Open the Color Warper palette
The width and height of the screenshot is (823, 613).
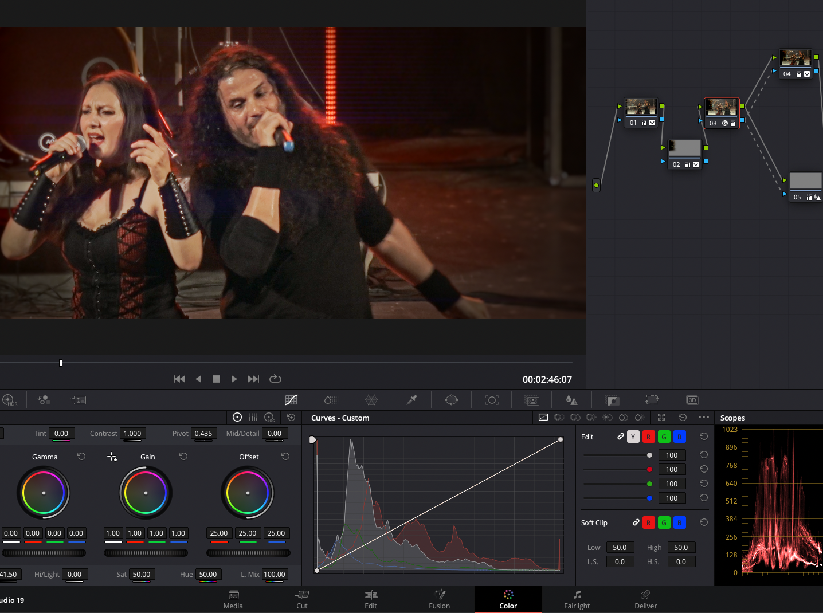click(x=371, y=400)
